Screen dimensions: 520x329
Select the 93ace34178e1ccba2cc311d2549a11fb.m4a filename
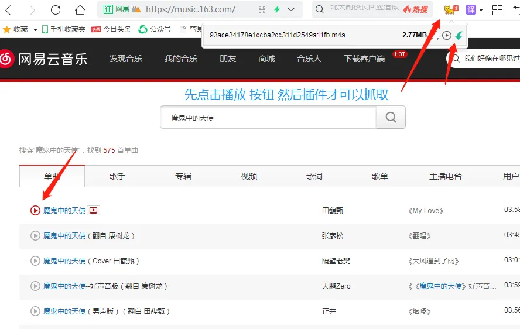pyautogui.click(x=277, y=35)
